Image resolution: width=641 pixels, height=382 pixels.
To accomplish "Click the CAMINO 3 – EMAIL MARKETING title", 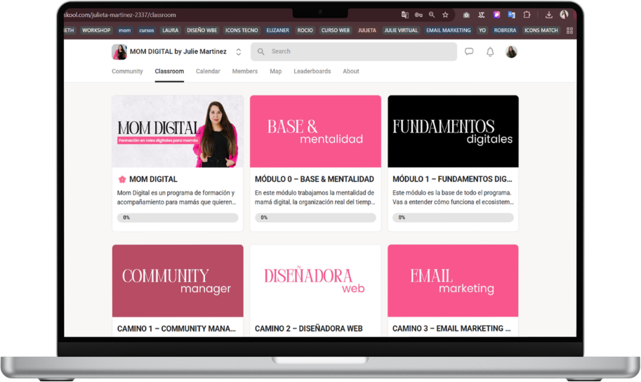I will (451, 329).
